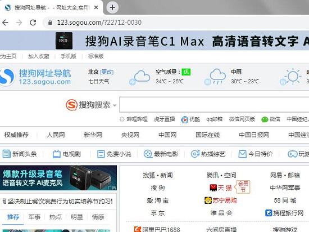Open 新华网 link
This screenshot has width=309, height=232.
pyautogui.click(x=93, y=135)
